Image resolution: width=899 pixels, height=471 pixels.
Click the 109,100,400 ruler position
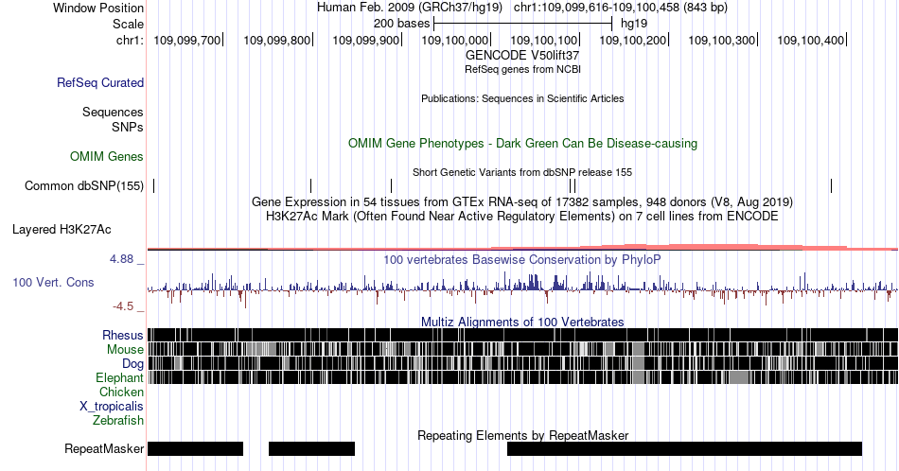(x=811, y=40)
